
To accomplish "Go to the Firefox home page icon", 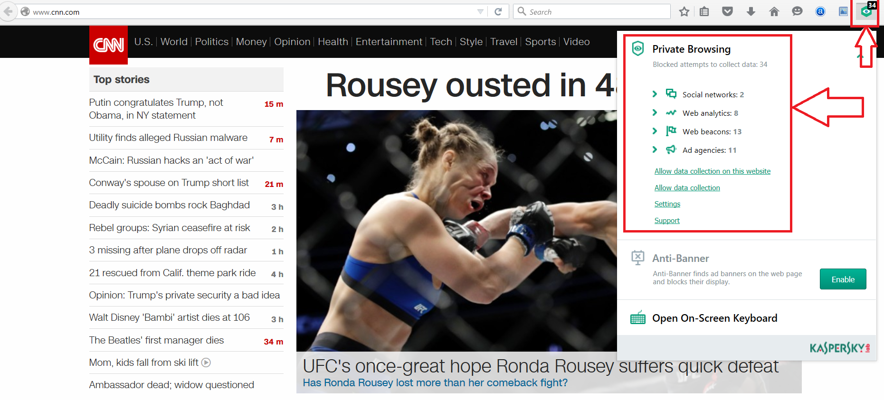I will pos(774,12).
